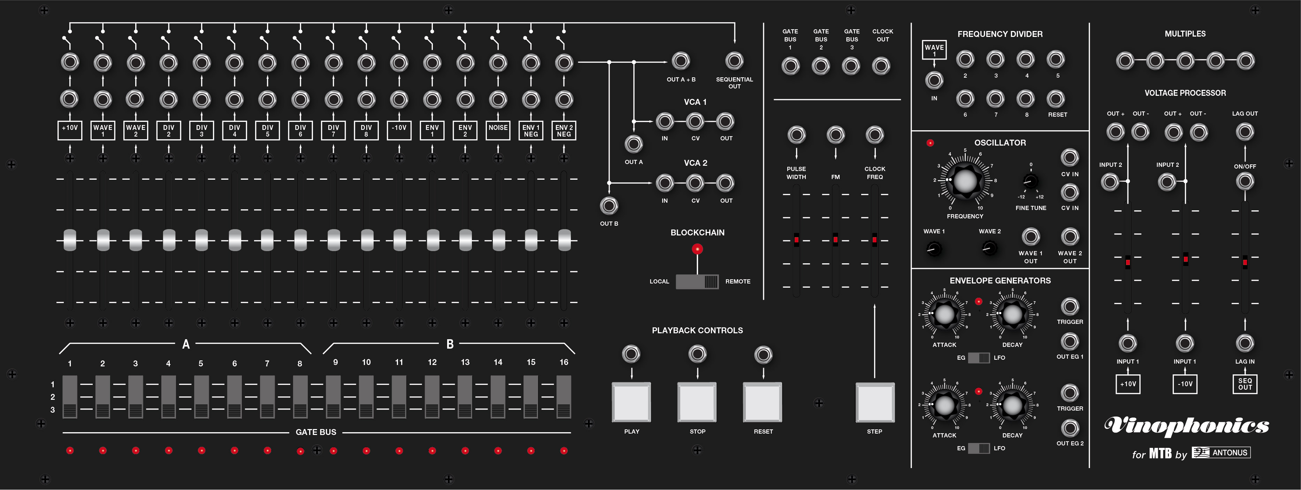Click the OUT A jack
This screenshot has width=1301, height=490.
point(633,144)
